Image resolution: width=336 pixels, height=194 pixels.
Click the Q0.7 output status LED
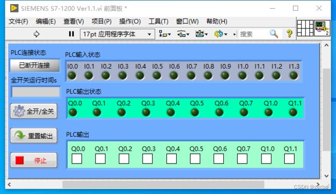pos(244,112)
